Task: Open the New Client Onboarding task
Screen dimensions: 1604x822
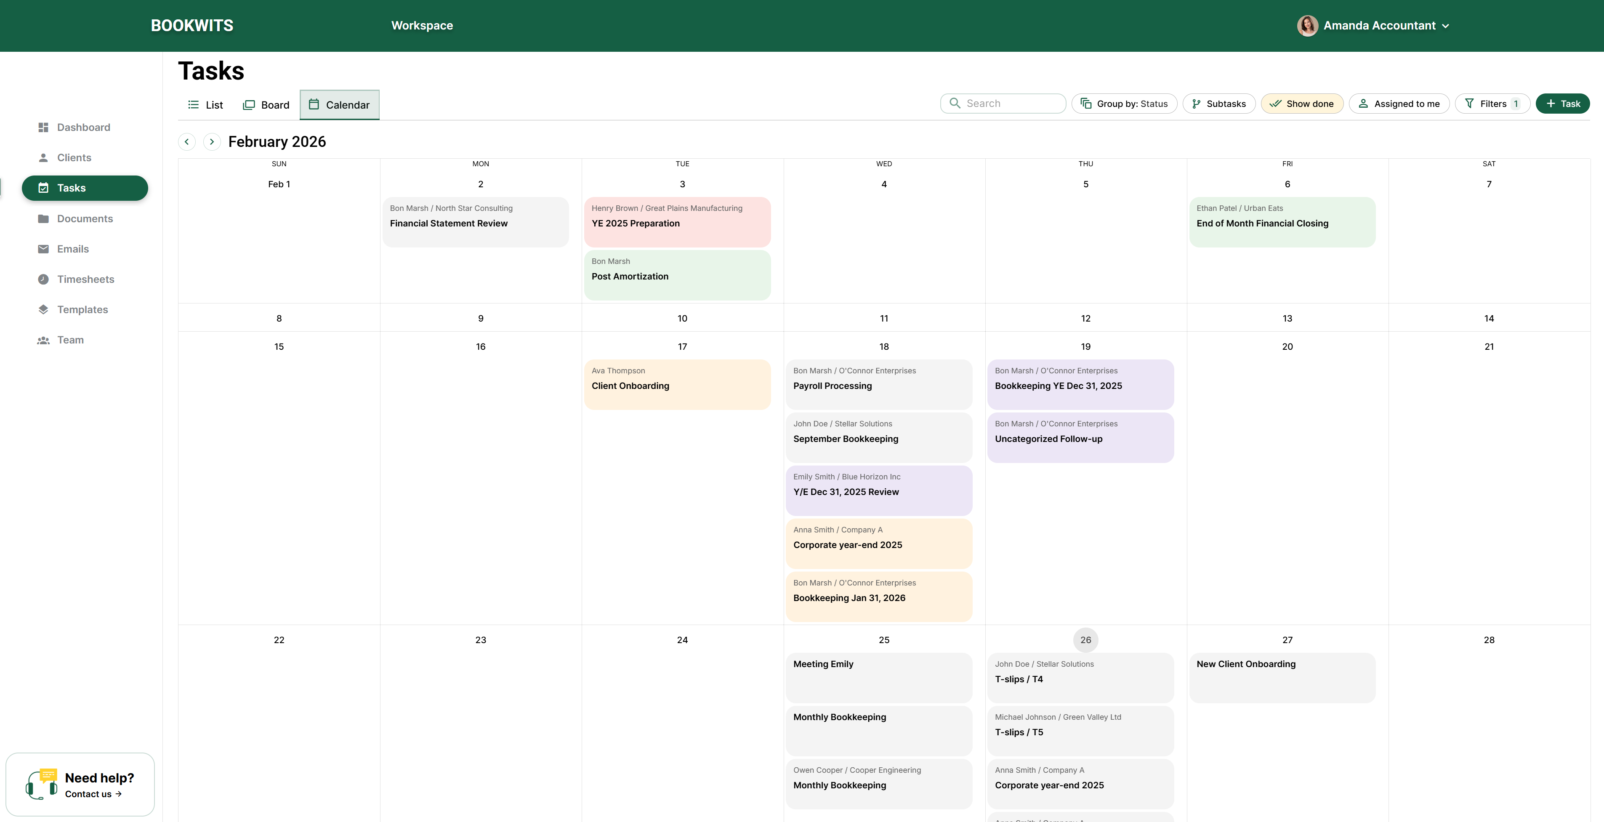Action: pyautogui.click(x=1282, y=678)
